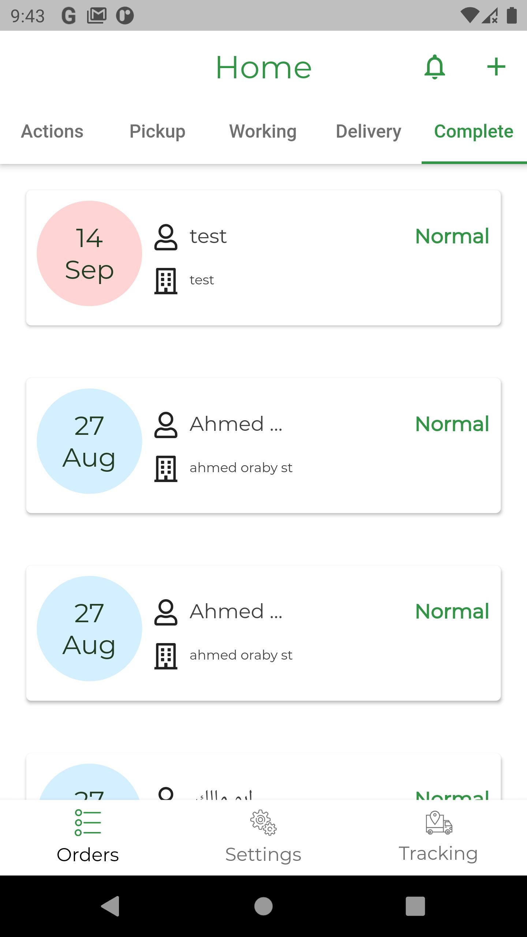Open the Settings gears icon
This screenshot has width=527, height=937.
point(263,822)
